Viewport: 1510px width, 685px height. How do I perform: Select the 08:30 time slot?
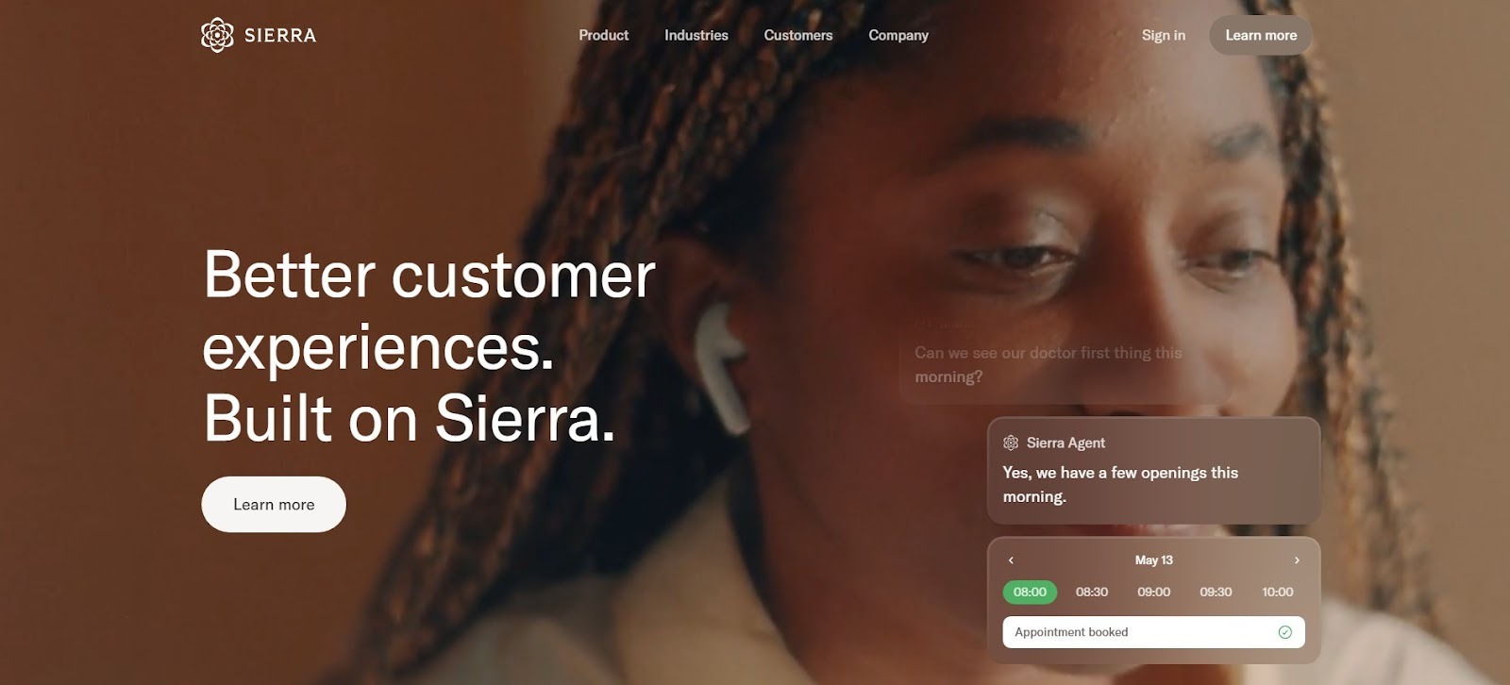click(x=1092, y=592)
